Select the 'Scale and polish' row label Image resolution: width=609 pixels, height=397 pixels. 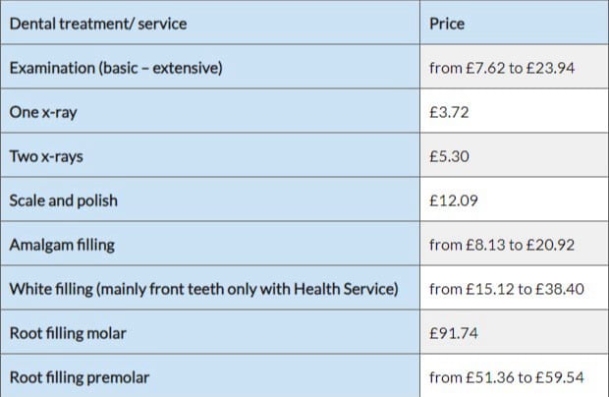point(63,200)
